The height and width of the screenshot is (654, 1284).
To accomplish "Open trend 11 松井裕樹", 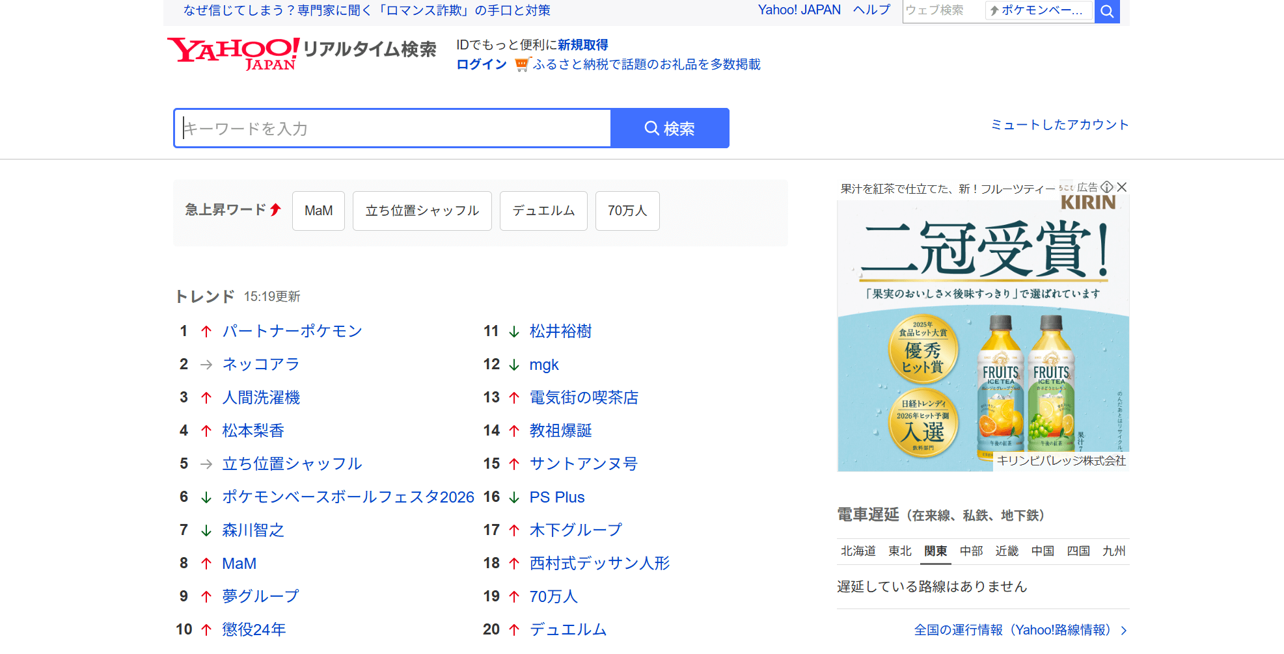I will click(x=560, y=331).
